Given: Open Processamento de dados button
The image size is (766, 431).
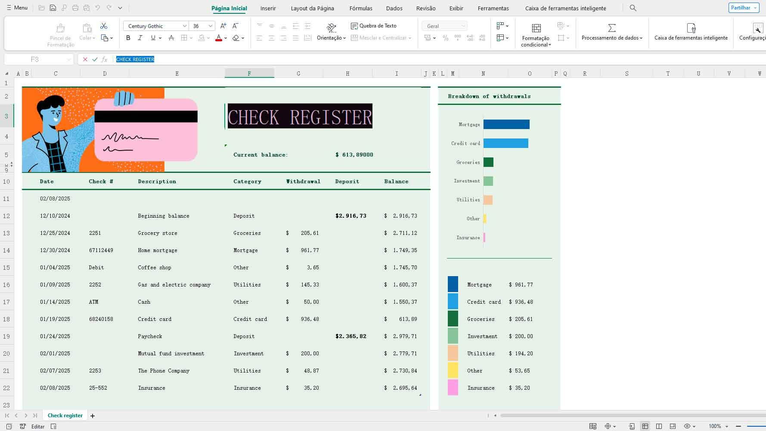Looking at the screenshot, I should pyautogui.click(x=611, y=32).
